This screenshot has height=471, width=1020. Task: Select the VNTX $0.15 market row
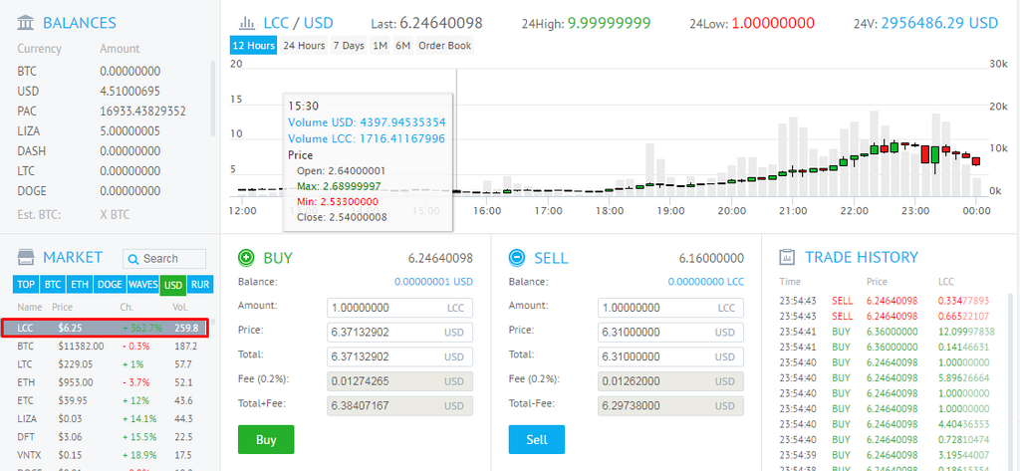pyautogui.click(x=105, y=455)
